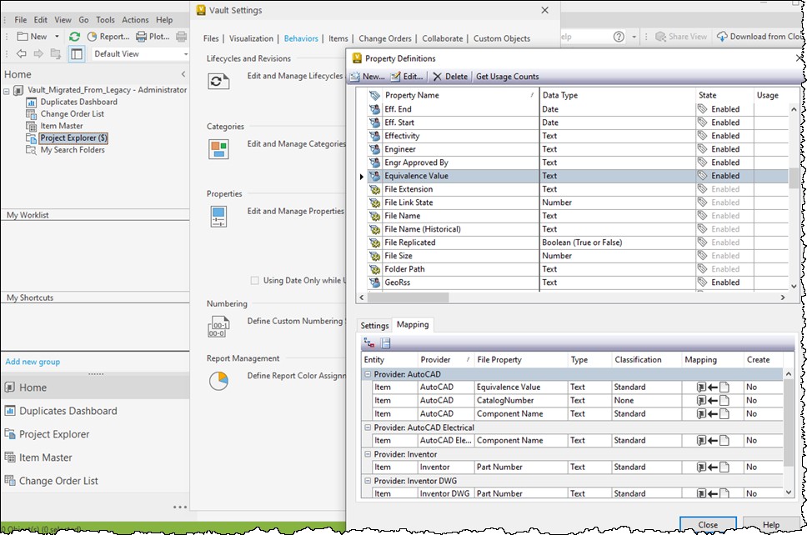This screenshot has height=535, width=807.
Task: Click the Define Custom Numbering icon
Action: coord(218,327)
